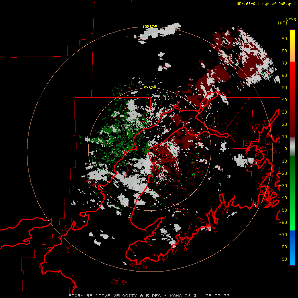
Task: Click the 90 value on the velocity scale
Action: [284, 39]
